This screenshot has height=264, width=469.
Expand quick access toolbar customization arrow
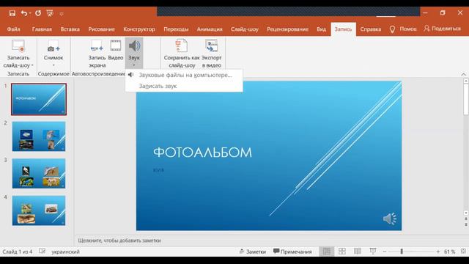[62, 14]
